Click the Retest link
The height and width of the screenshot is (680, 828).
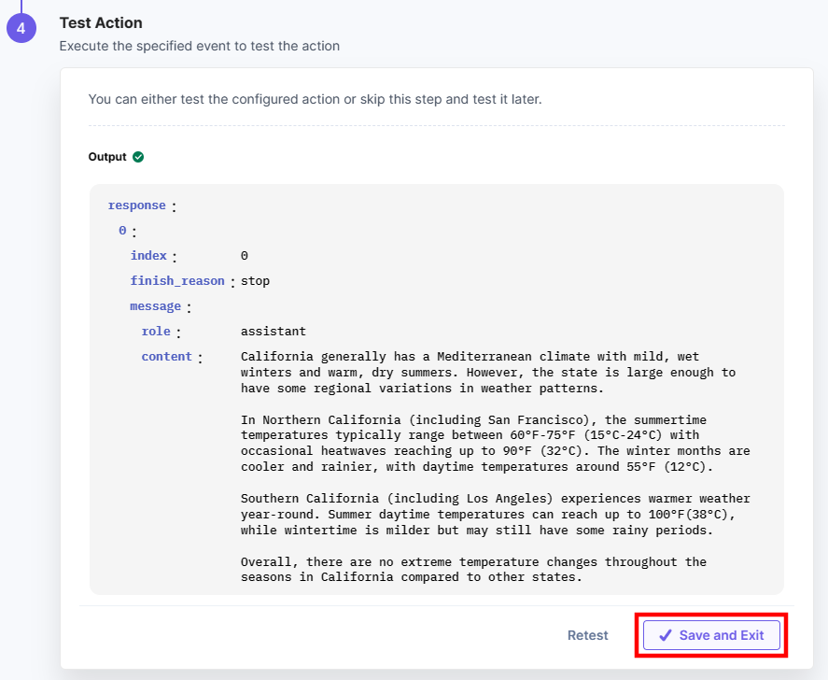coord(587,635)
